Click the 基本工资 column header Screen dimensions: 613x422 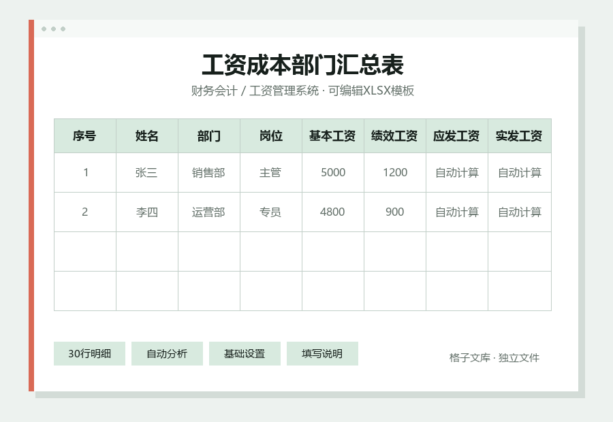point(333,136)
